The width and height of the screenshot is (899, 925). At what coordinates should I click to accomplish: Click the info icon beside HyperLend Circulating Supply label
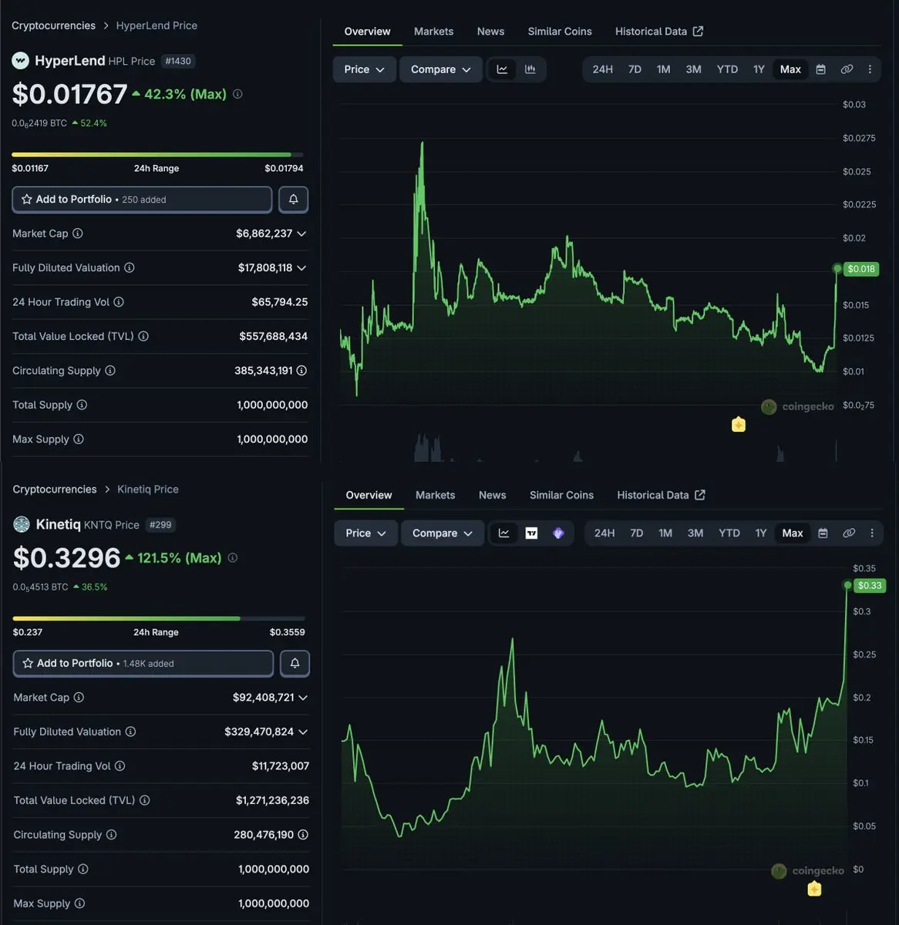[110, 371]
